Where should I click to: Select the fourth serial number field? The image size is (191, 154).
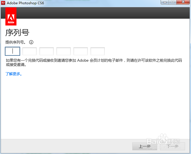coord(64,51)
